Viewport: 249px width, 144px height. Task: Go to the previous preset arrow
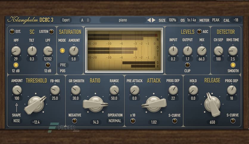click(x=149, y=20)
